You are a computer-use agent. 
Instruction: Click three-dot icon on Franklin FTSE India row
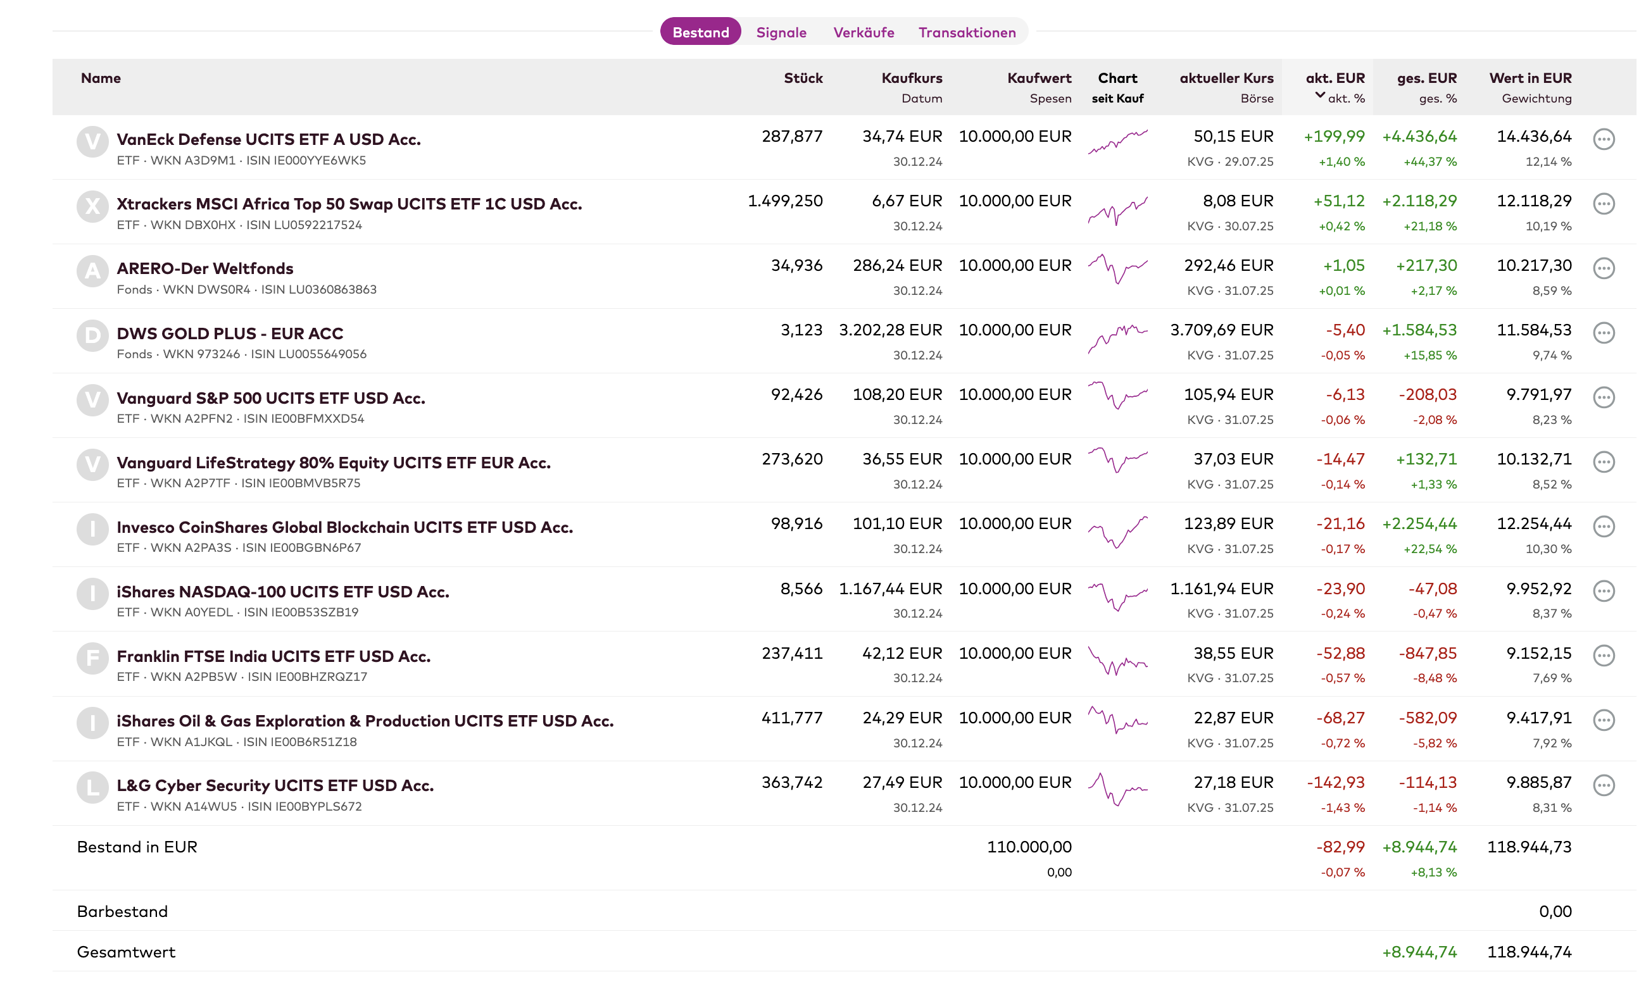pos(1603,656)
